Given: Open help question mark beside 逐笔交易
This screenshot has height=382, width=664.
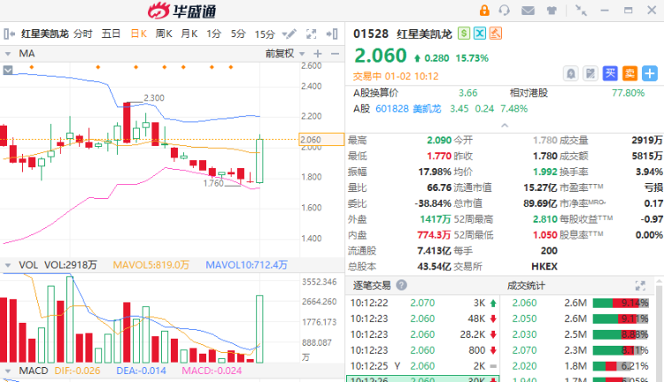Looking at the screenshot, I should tap(401, 285).
